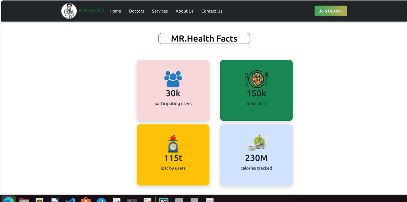The image size is (407, 202).
Task: Click the meal plan label
Action: click(x=256, y=104)
